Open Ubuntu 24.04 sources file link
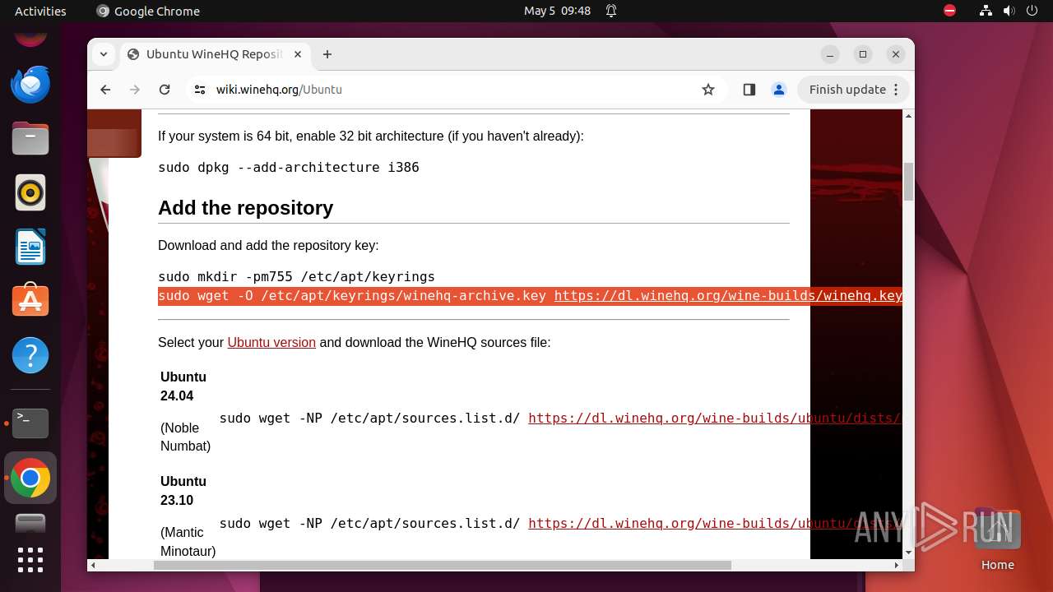Viewport: 1053px width, 592px height. 714,418
